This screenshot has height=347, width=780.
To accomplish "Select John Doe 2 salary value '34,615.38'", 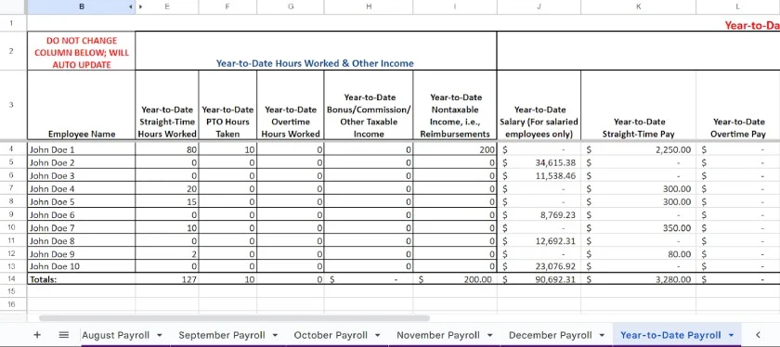I will pyautogui.click(x=539, y=162).
